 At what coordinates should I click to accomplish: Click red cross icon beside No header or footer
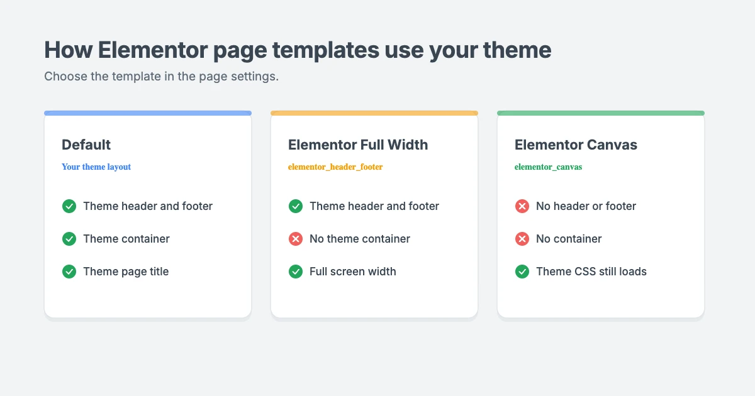coord(522,206)
